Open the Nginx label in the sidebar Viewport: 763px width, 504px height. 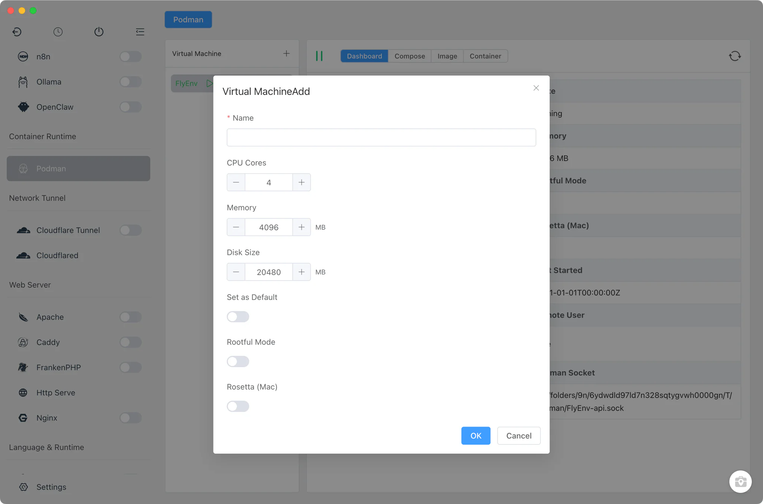(x=47, y=418)
